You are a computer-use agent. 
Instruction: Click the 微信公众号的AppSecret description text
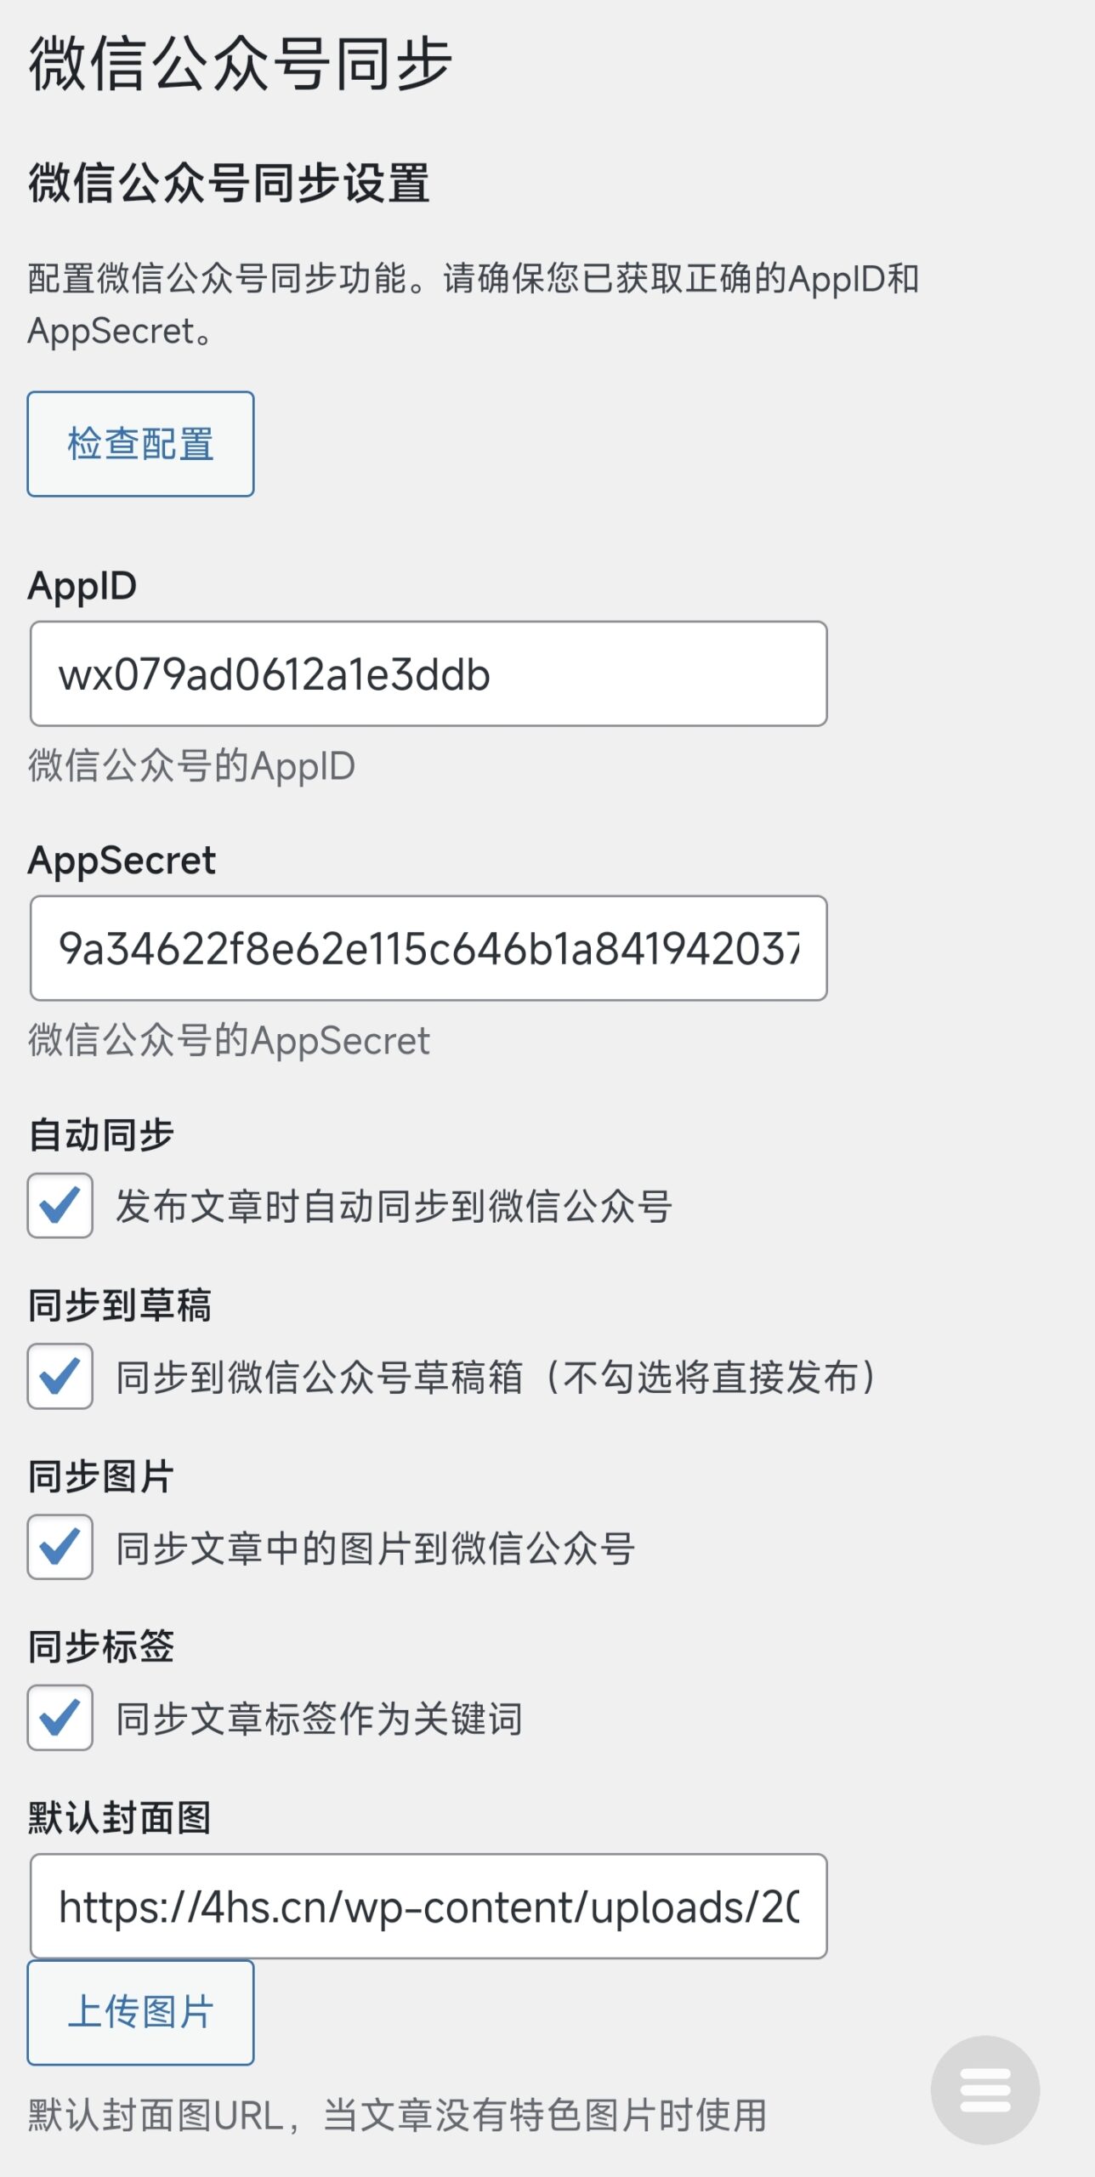click(x=229, y=1040)
